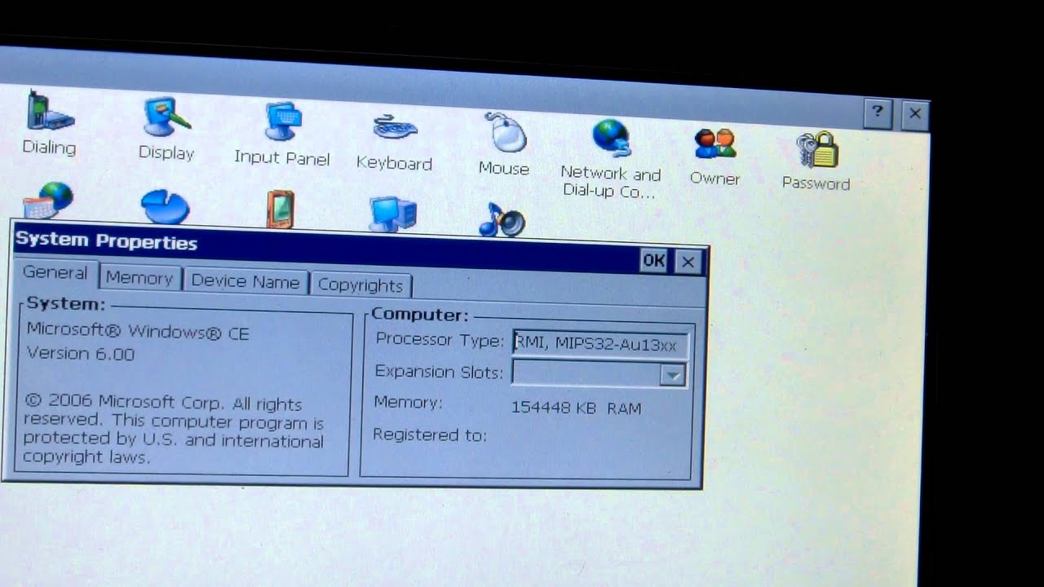The width and height of the screenshot is (1044, 587).
Task: Switch to the General tab
Action: tap(55, 273)
